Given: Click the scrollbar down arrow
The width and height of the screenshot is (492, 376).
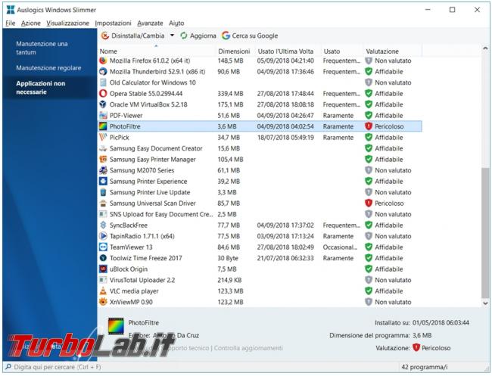Looking at the screenshot, I should coord(485,303).
